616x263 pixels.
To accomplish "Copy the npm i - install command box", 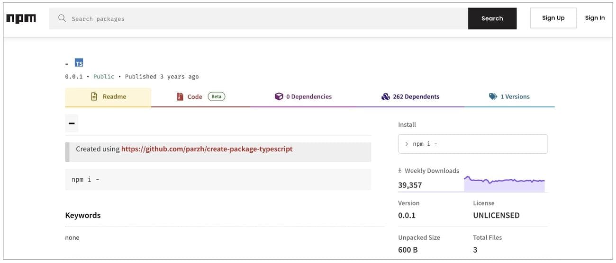I will [x=473, y=144].
